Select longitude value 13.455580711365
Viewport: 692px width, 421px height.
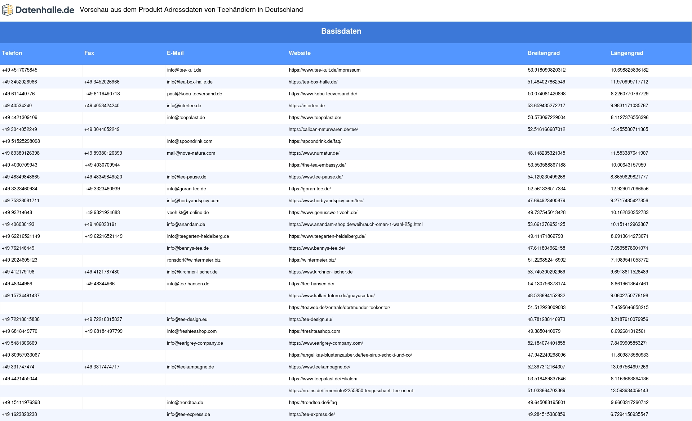tap(629, 130)
